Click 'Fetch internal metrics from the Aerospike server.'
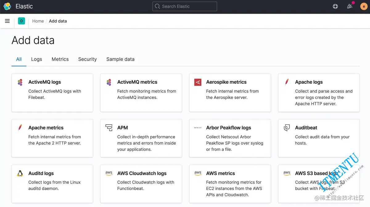 pos(232,94)
